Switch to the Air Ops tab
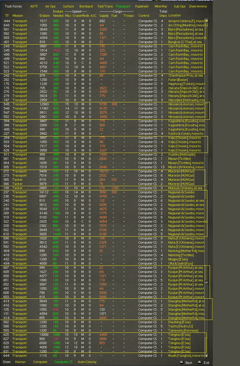 [x=50, y=6]
